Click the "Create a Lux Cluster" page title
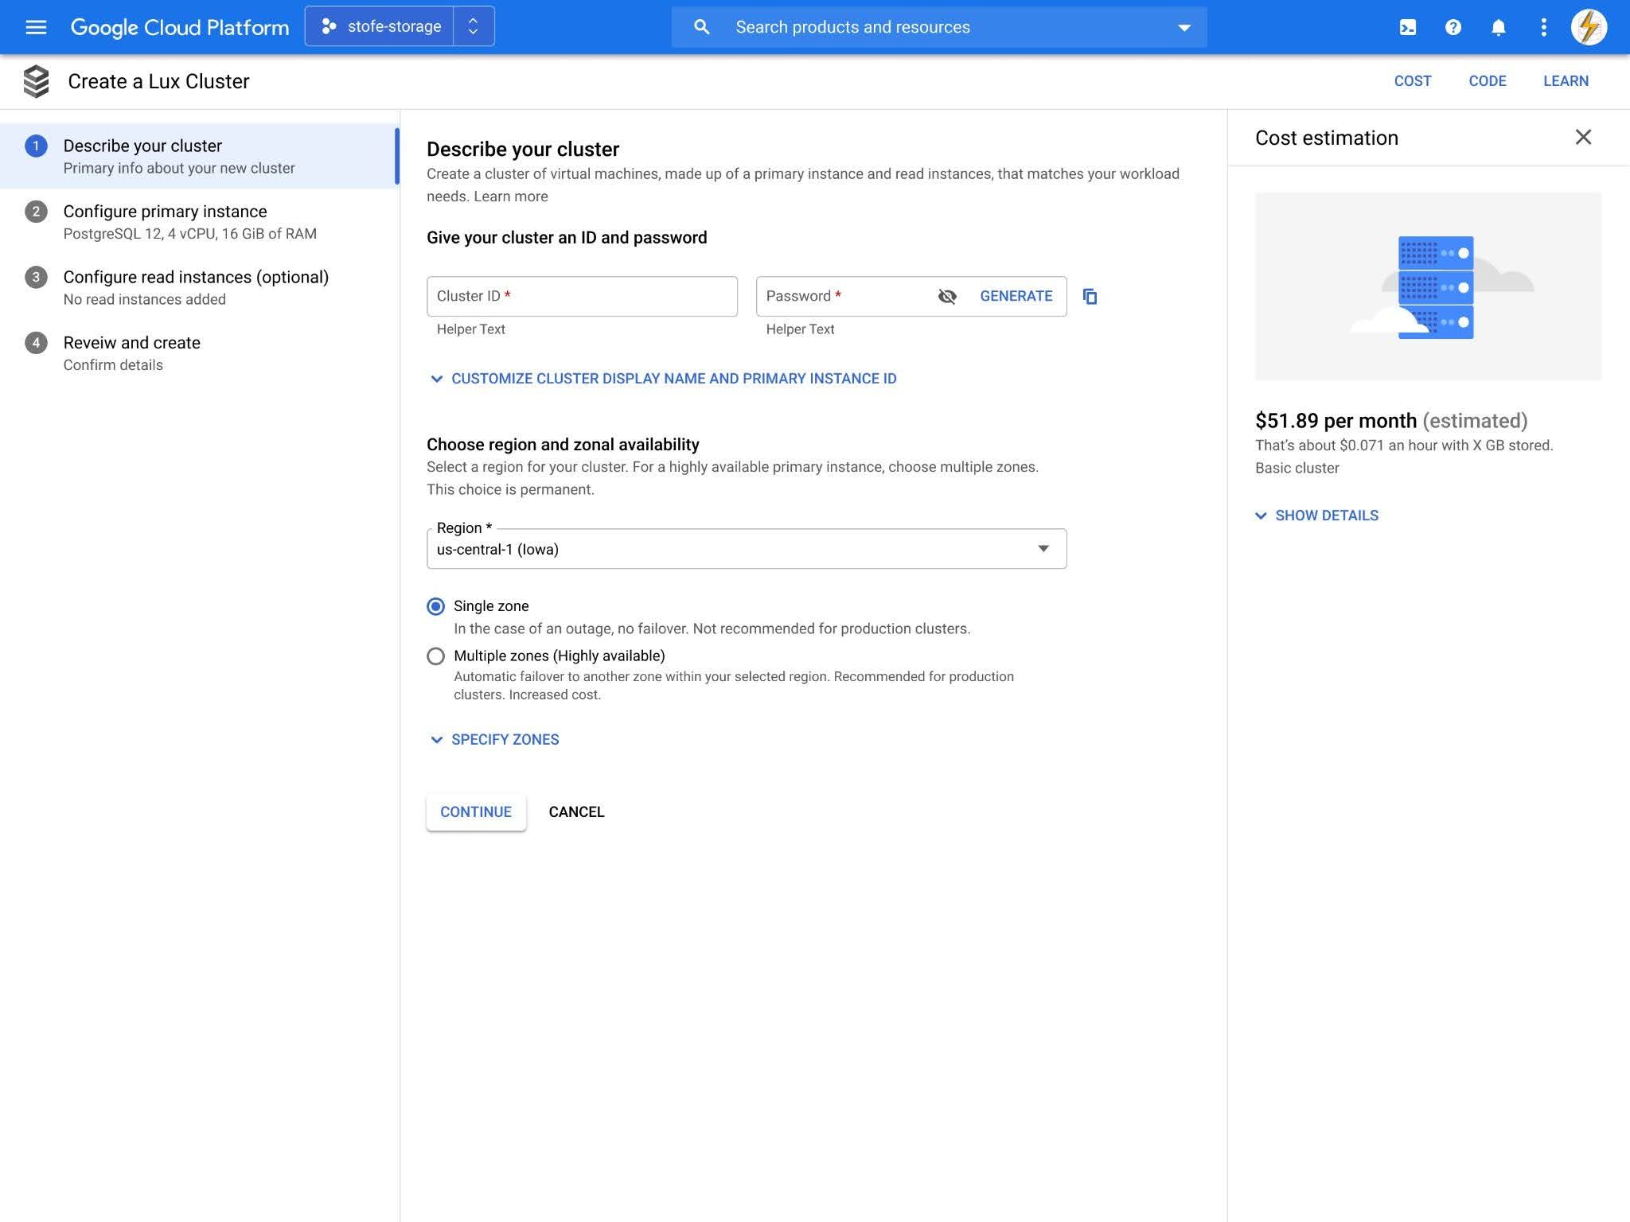The height and width of the screenshot is (1222, 1630). click(x=158, y=81)
